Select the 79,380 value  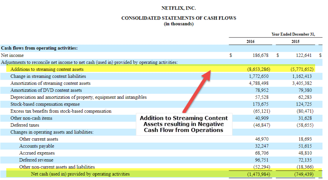tap(305, 90)
